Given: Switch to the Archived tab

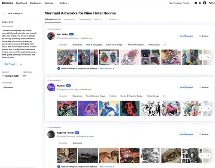Looking at the screenshot, I should point(114,19).
